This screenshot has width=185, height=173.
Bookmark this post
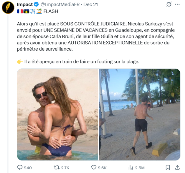[x=168, y=167]
